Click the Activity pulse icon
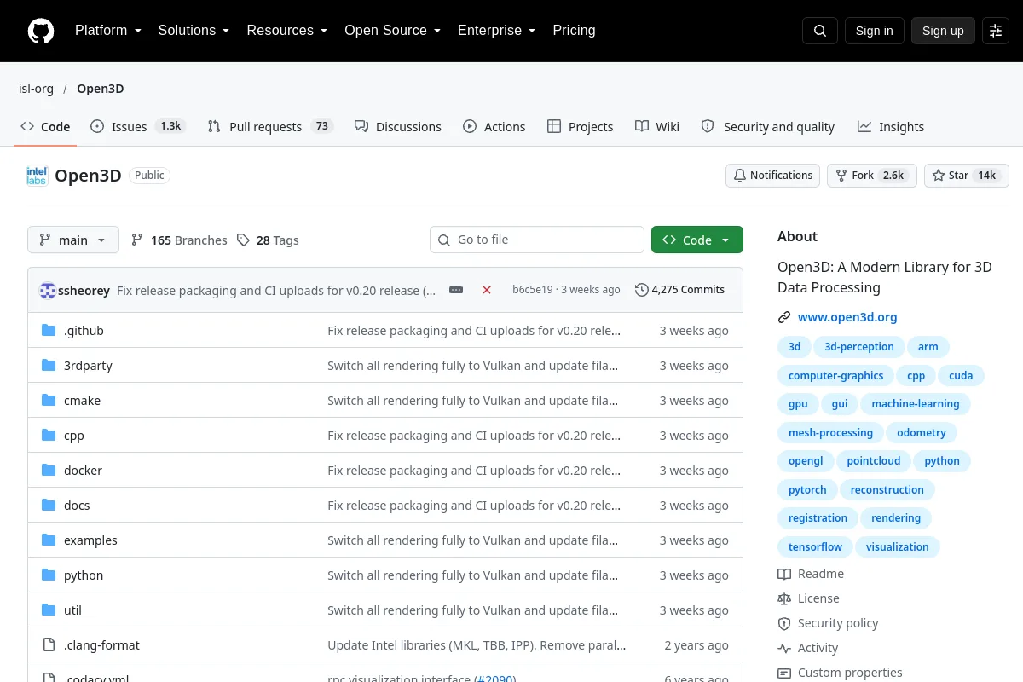Viewport: 1023px width, 682px height. point(784,648)
